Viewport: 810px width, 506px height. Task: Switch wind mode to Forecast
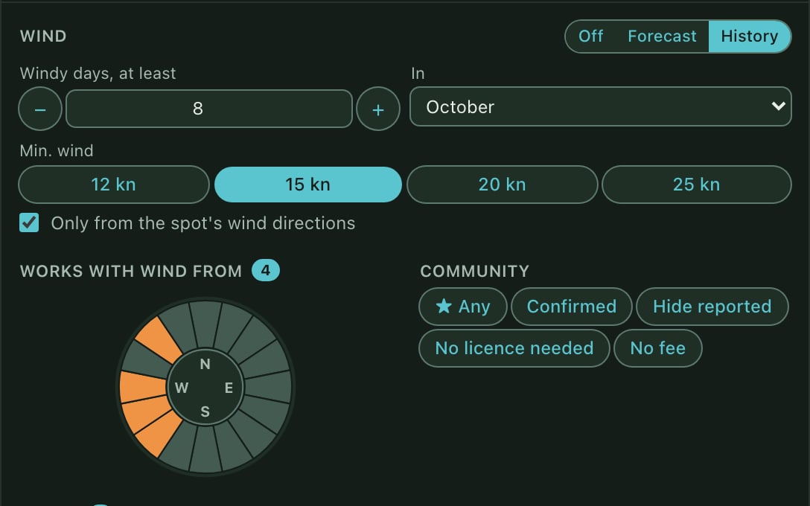(x=662, y=36)
